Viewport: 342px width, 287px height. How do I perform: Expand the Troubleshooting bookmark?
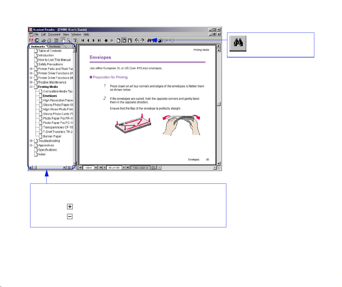(31, 141)
